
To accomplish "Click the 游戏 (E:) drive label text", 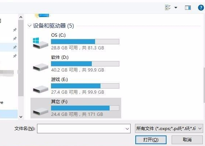I will [60, 80].
